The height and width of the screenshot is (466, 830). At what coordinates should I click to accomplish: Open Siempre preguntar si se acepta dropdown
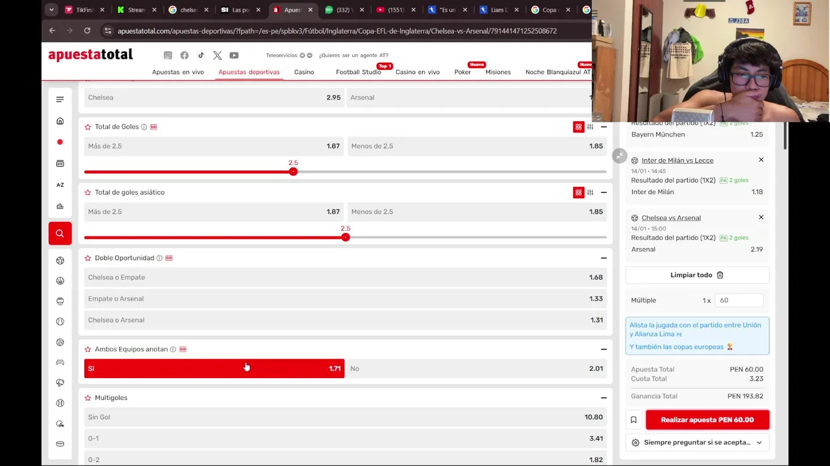tap(697, 443)
